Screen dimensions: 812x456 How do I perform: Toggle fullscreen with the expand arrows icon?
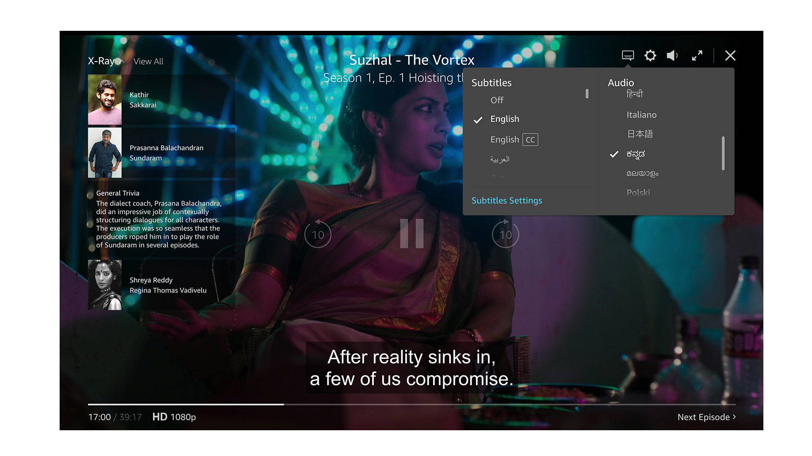point(697,55)
